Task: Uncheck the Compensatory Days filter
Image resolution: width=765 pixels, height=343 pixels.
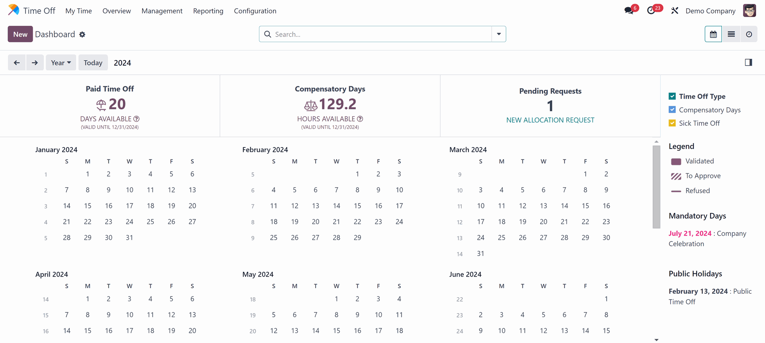Action: tap(672, 110)
